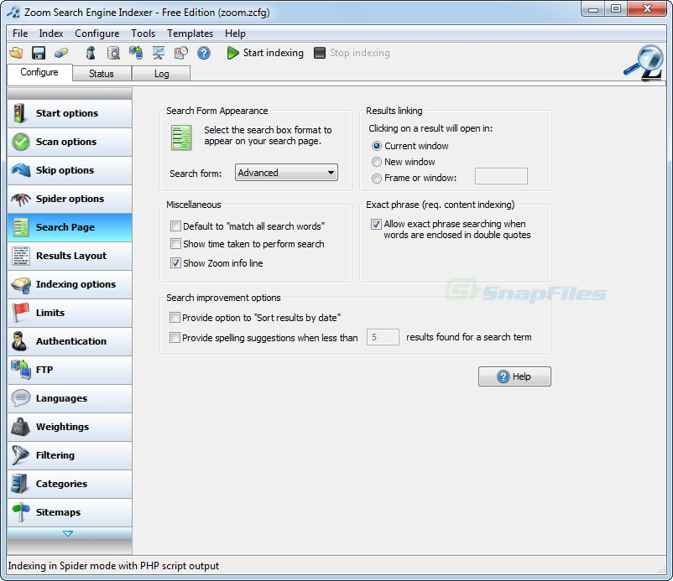Open Sitemaps section in sidebar
The height and width of the screenshot is (581, 673).
[70, 513]
